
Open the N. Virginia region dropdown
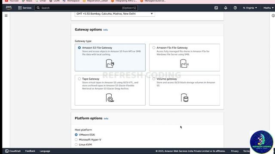pyautogui.click(x=250, y=8)
